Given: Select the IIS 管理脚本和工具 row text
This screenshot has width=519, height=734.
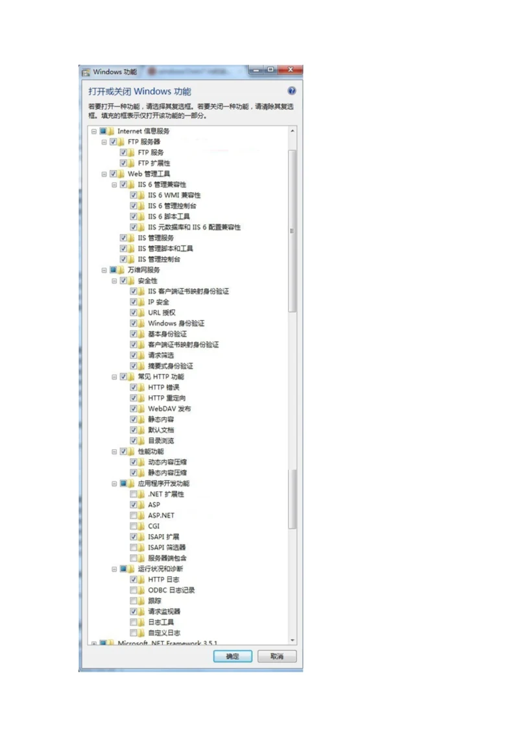Looking at the screenshot, I should point(165,249).
